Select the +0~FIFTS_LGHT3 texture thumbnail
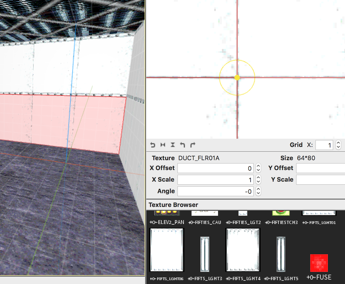The height and width of the screenshot is (284, 345). [205, 254]
